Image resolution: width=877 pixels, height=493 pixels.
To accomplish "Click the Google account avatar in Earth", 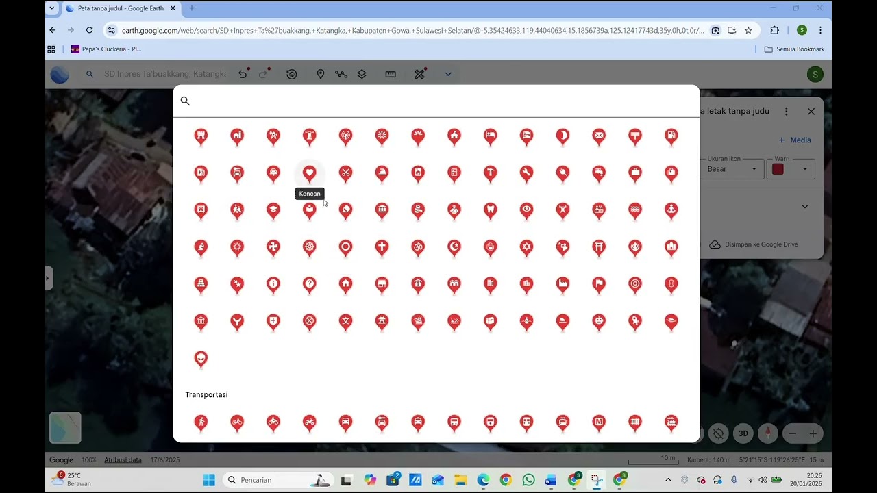I will [815, 74].
